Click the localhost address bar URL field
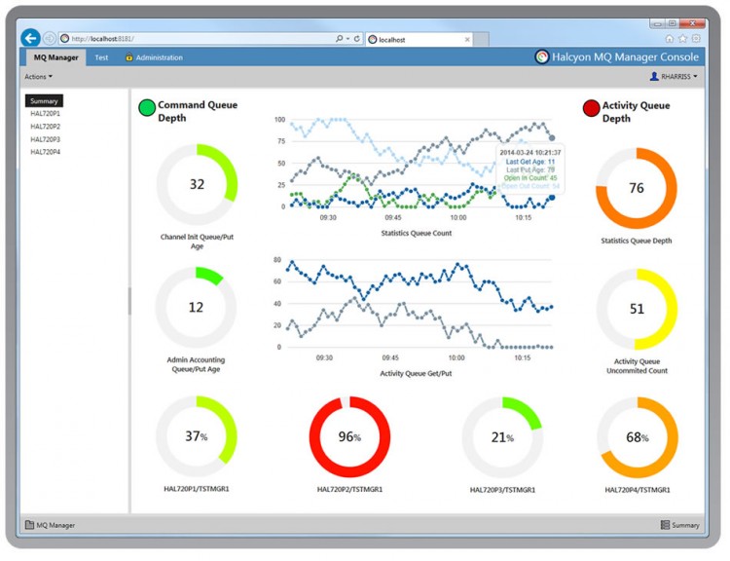Viewport: 730px width, 561px height. click(195, 39)
